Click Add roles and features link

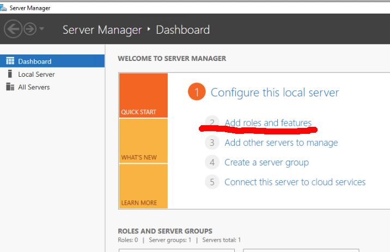coord(268,123)
